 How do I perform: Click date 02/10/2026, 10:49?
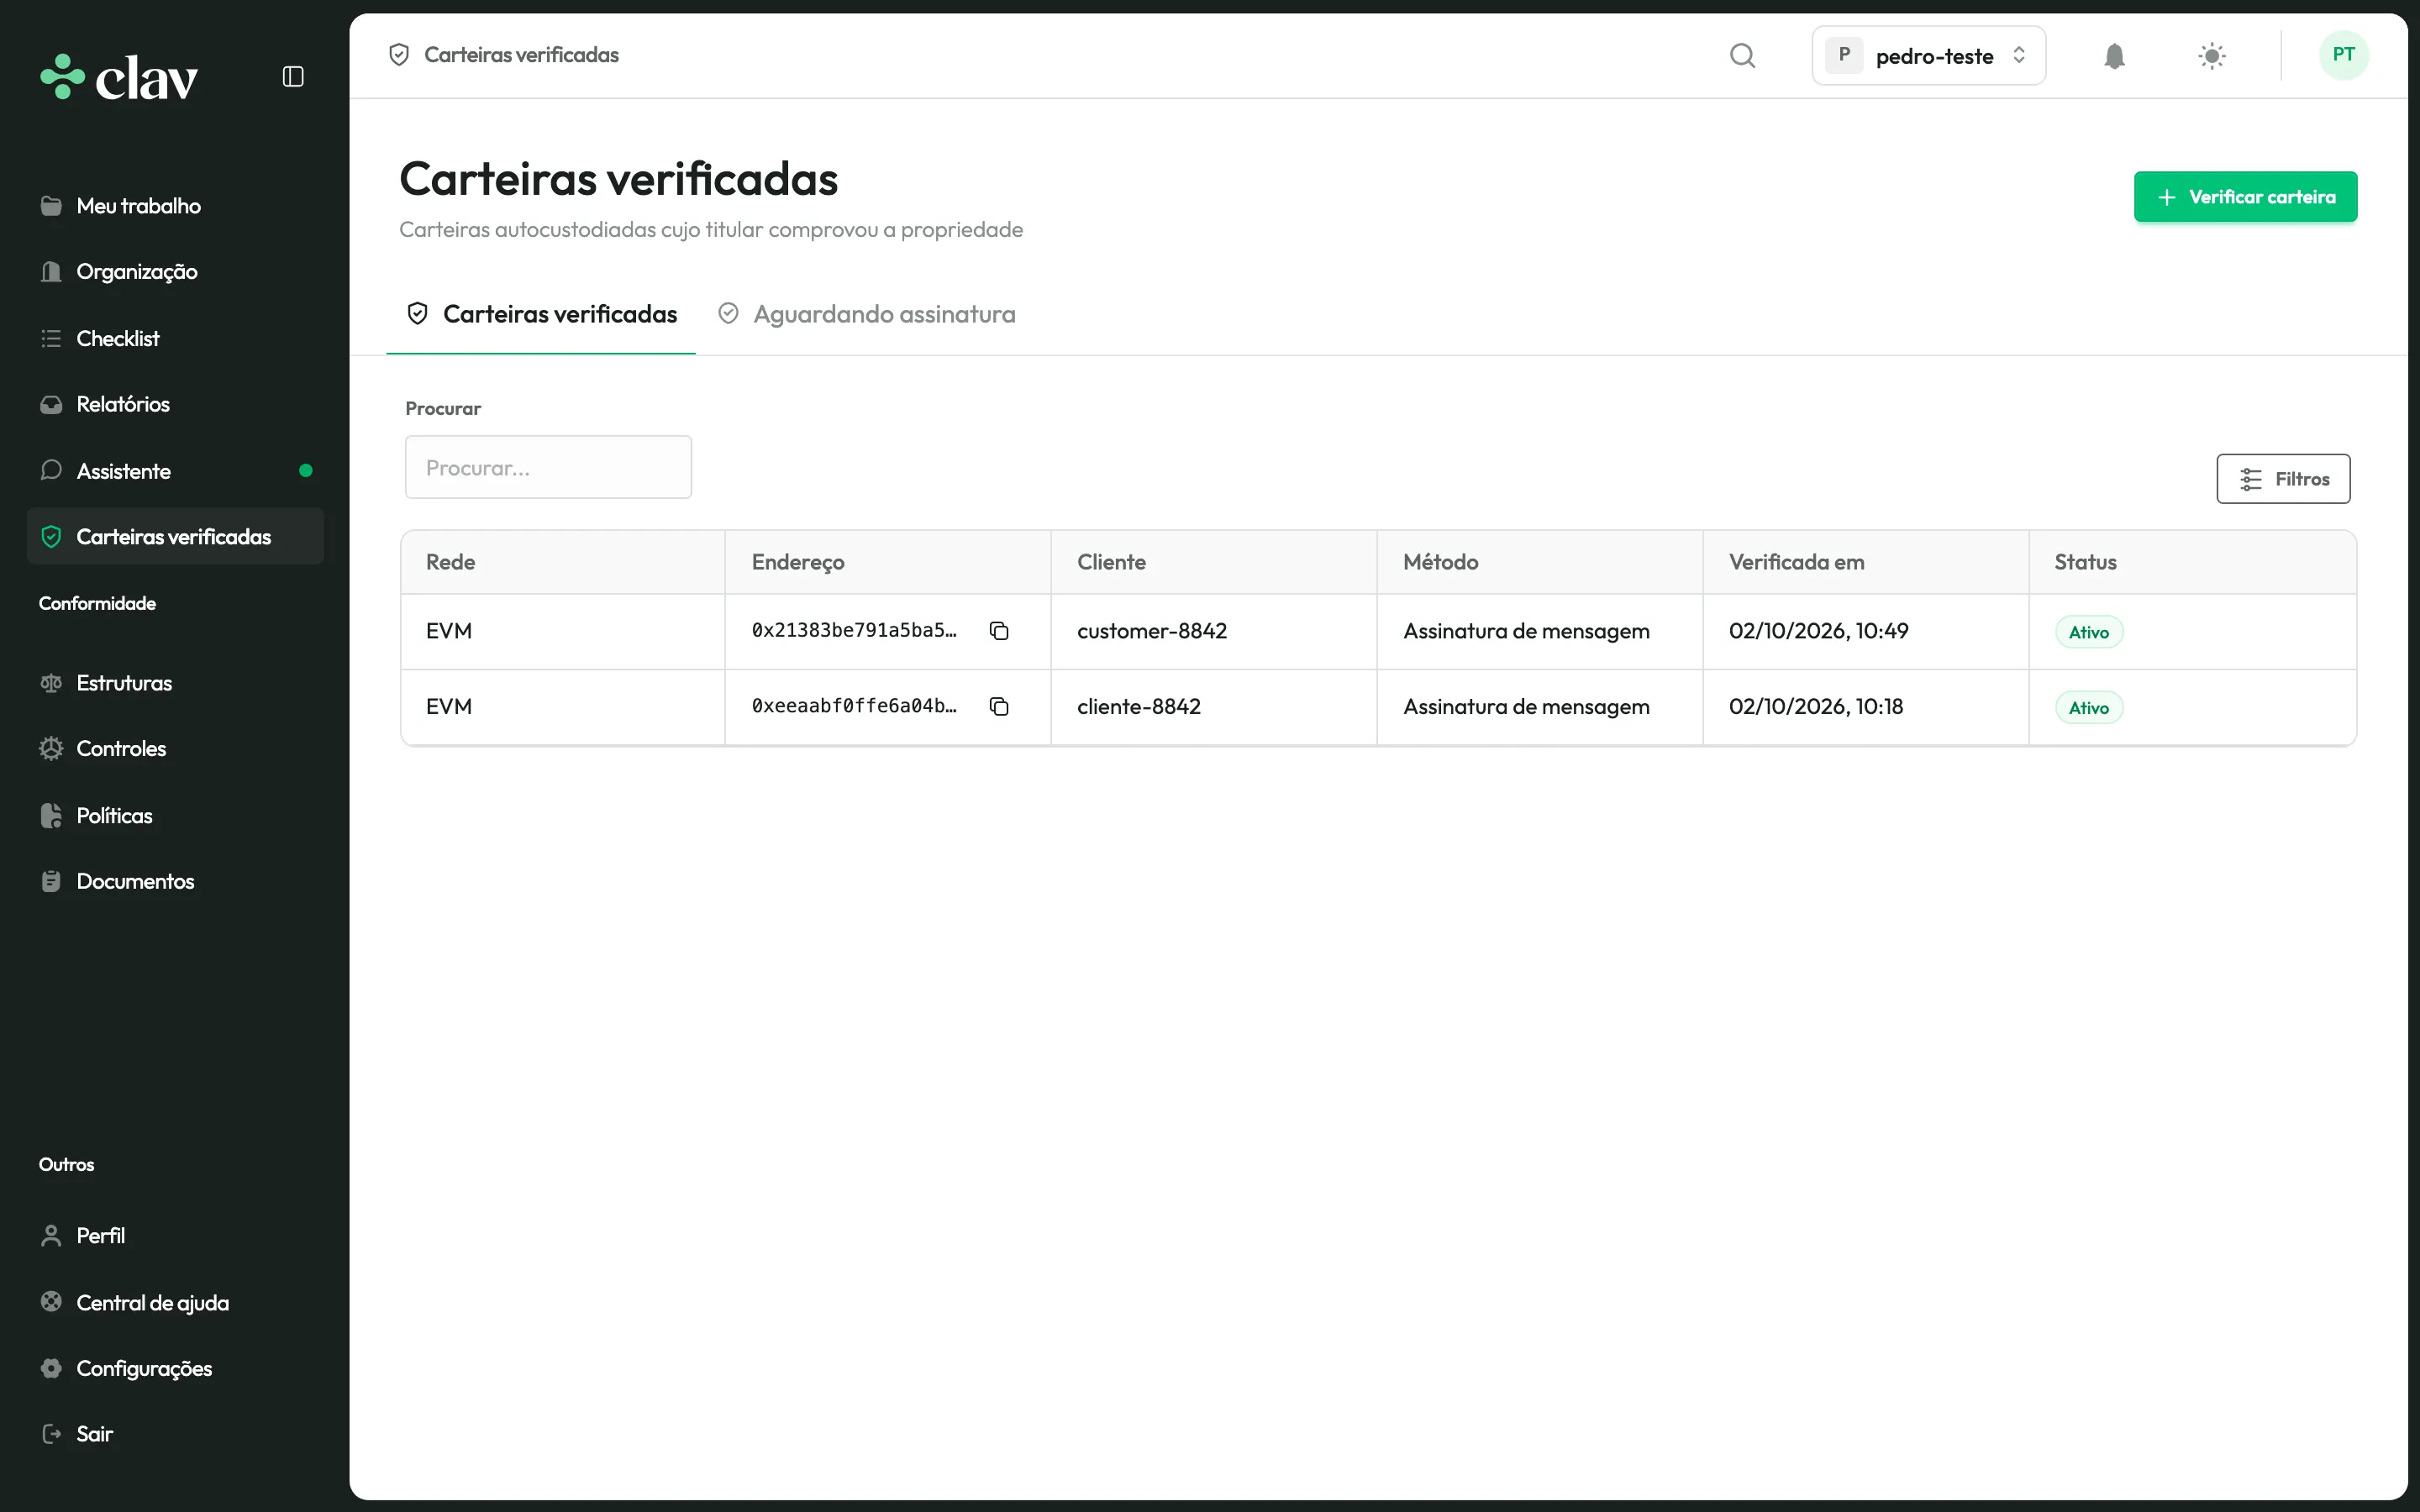[x=1818, y=631]
